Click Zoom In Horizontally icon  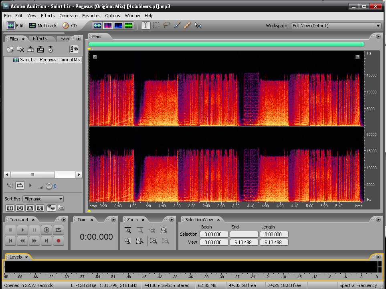coord(128,230)
